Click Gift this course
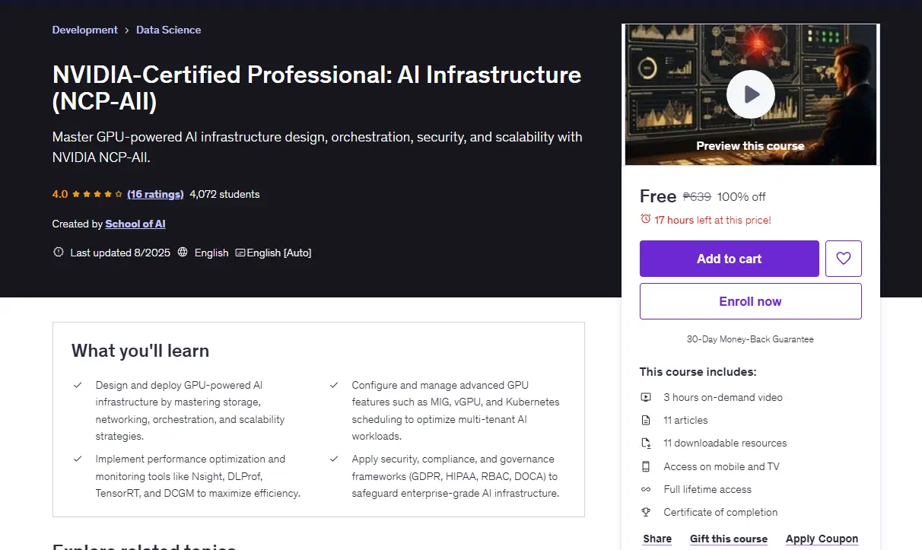 click(729, 539)
